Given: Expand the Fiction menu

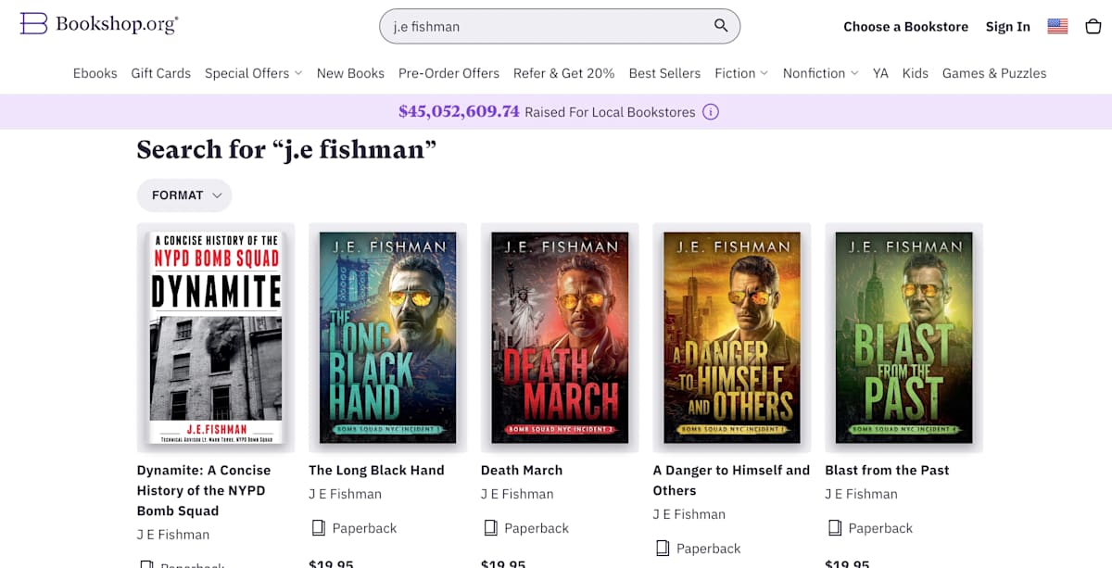Looking at the screenshot, I should [x=741, y=73].
